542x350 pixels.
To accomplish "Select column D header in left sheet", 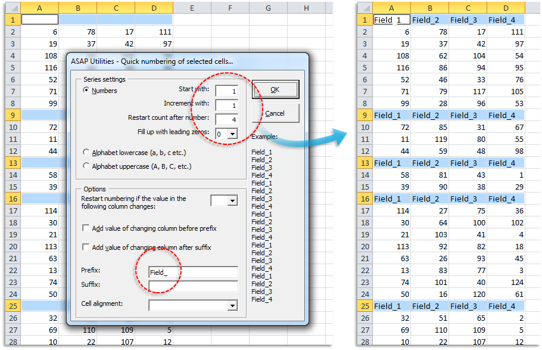I will 154,8.
